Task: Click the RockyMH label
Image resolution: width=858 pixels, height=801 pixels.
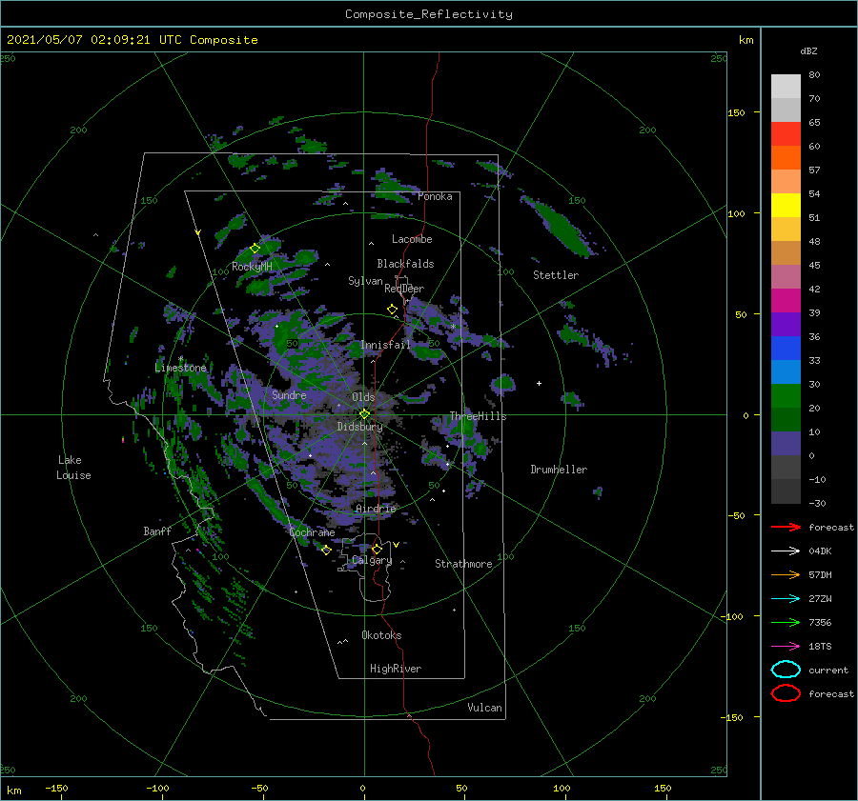Action: point(252,267)
